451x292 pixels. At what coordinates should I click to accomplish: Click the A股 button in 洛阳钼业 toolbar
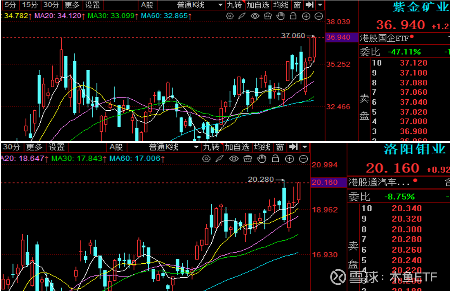click(116, 147)
